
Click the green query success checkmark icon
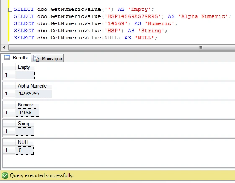click(5, 175)
